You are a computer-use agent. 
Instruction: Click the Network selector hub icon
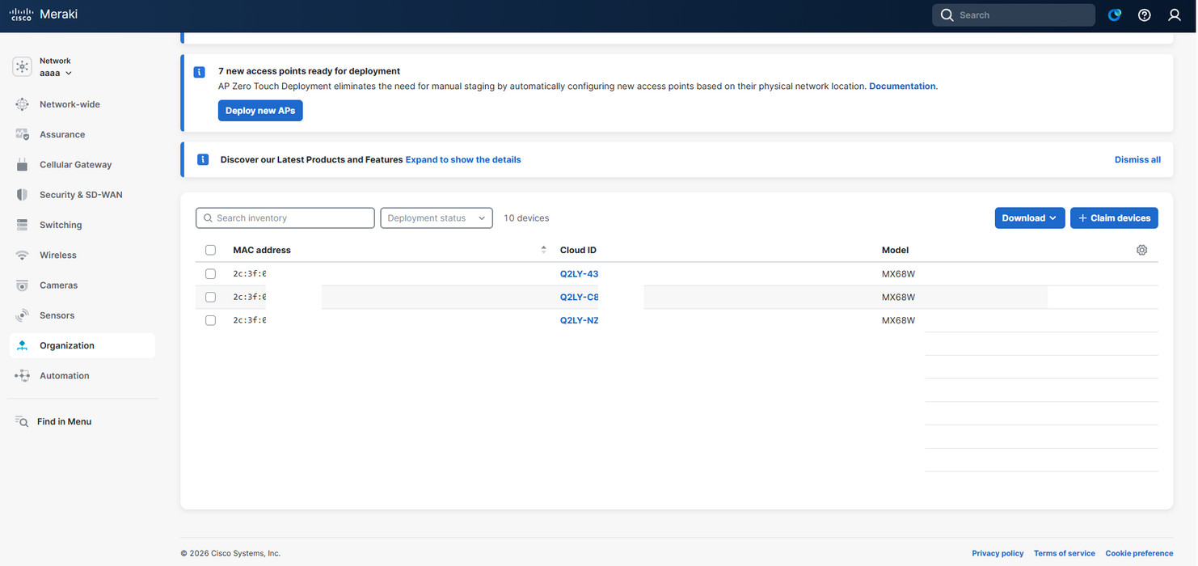click(23, 67)
